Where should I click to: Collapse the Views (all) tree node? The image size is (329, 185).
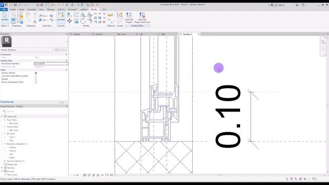2,117
